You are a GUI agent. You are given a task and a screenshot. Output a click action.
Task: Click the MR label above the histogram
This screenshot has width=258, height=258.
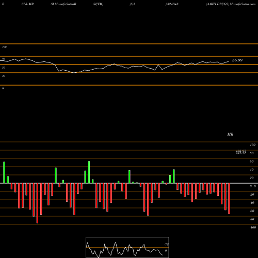pyautogui.click(x=230, y=134)
